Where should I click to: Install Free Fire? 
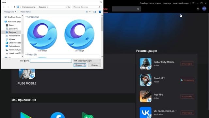(187, 96)
